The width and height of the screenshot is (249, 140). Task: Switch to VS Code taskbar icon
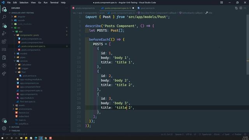click(x=41, y=138)
